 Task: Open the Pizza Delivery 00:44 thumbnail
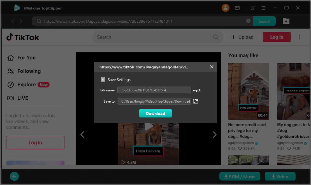click(249, 91)
